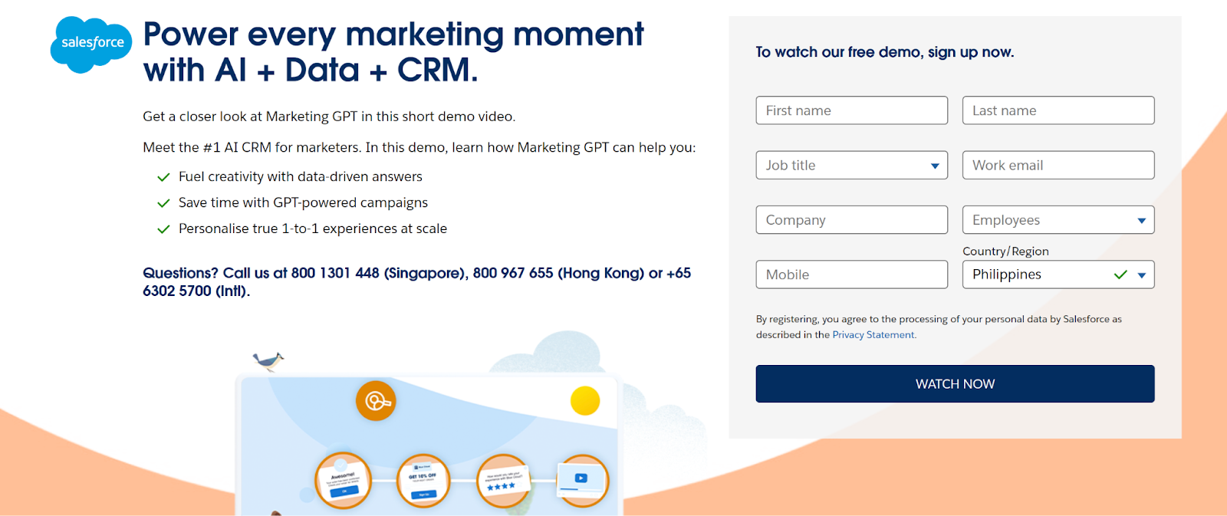Click the yellow sun in the illustration
This screenshot has width=1227, height=516.
point(585,400)
